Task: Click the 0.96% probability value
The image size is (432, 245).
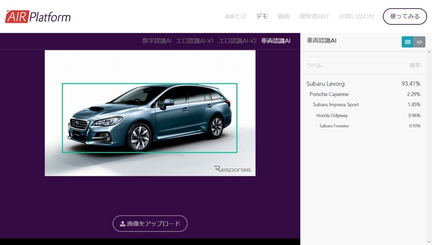Action: 414,115
